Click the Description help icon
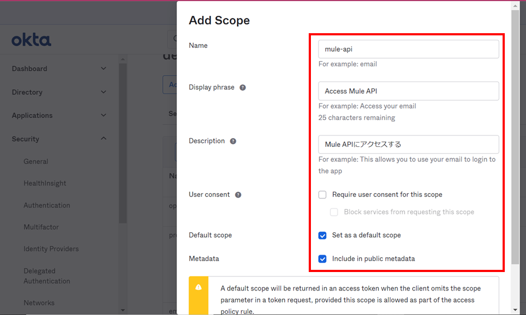Viewport: 526px width, 315px height. tap(233, 141)
